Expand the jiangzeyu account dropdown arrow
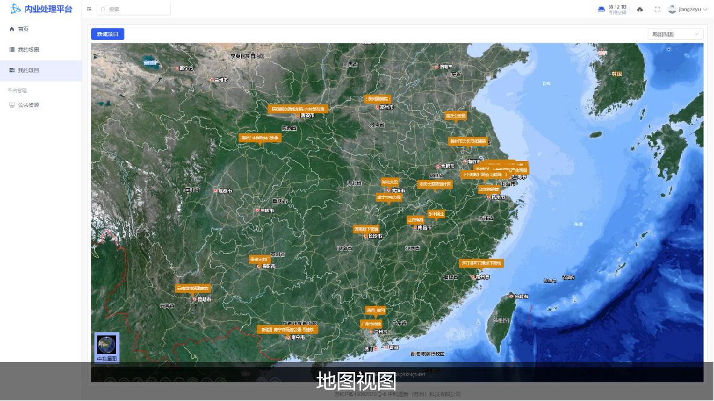This screenshot has height=401, width=714. click(706, 10)
